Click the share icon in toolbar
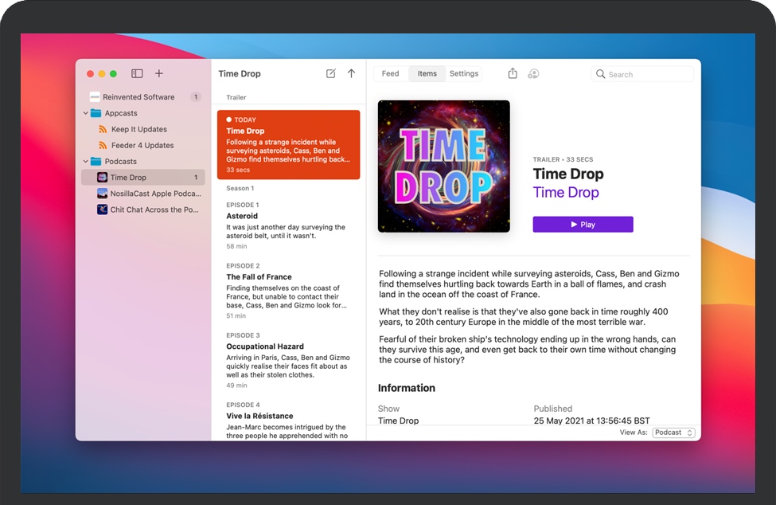The height and width of the screenshot is (505, 776). coord(513,73)
